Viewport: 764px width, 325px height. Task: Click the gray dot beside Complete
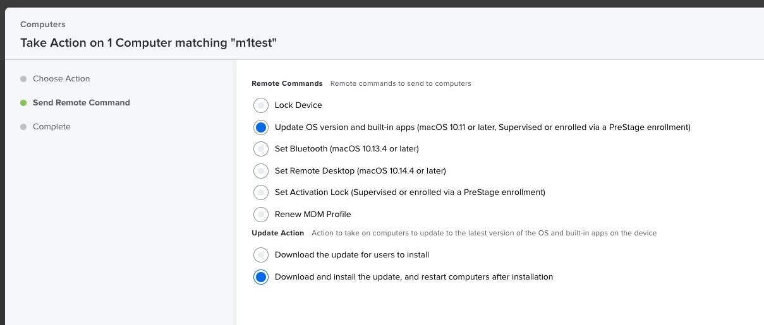(23, 127)
